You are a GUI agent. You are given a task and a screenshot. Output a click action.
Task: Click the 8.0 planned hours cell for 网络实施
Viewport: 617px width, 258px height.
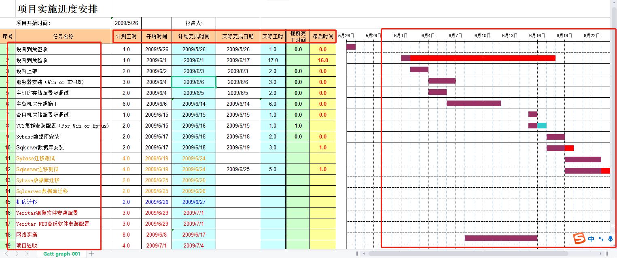click(126, 235)
